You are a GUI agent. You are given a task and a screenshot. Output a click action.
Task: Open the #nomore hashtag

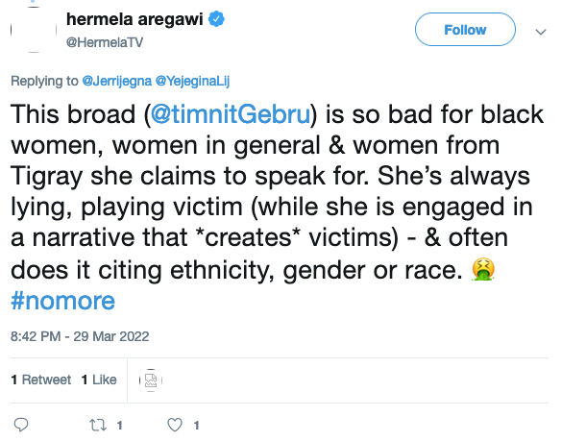[63, 300]
